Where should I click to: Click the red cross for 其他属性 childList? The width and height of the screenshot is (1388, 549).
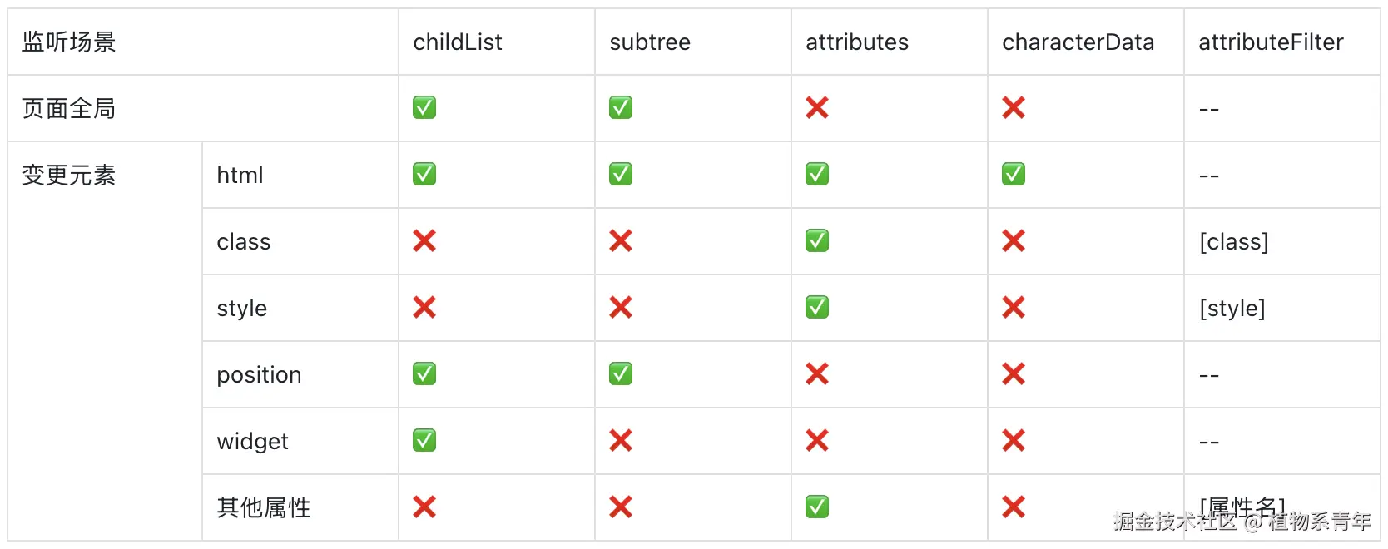click(x=424, y=507)
